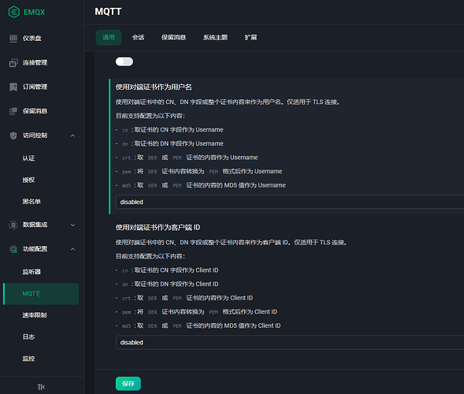Click the 保存 save button

point(128,384)
